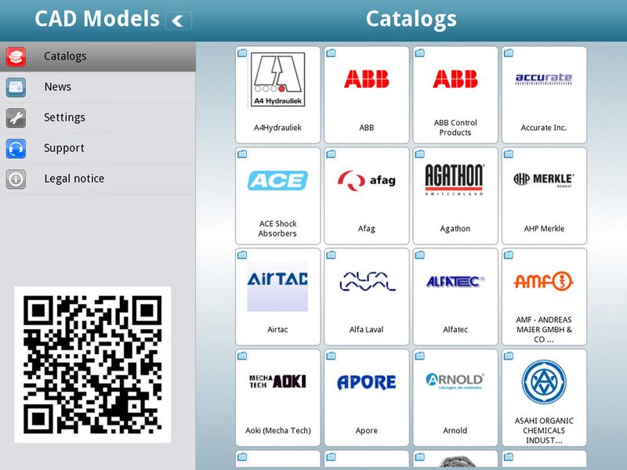Select the "Alfatec" caption
The height and width of the screenshot is (470, 627).
click(x=455, y=330)
